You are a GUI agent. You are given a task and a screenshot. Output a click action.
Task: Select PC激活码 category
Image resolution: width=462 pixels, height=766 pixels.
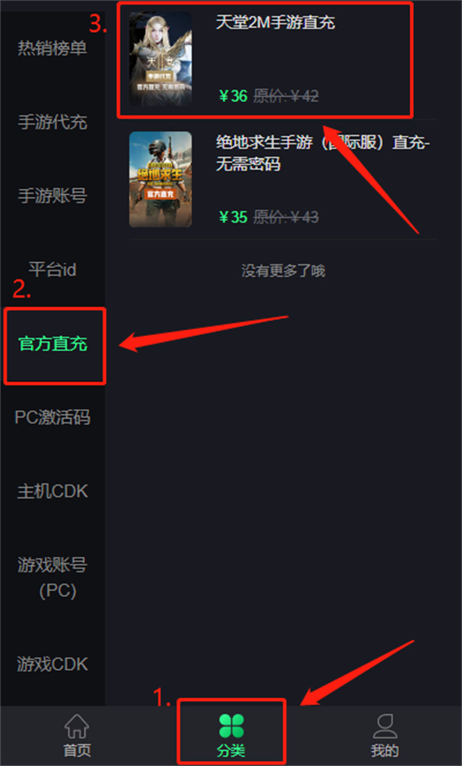pos(53,417)
